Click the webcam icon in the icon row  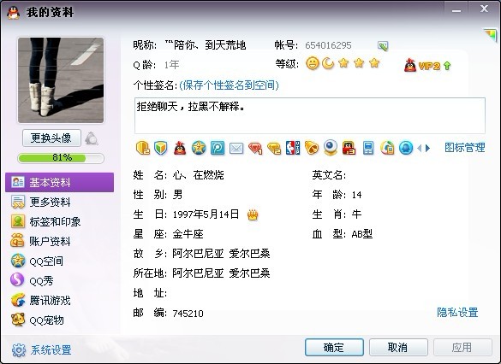(x=330, y=148)
